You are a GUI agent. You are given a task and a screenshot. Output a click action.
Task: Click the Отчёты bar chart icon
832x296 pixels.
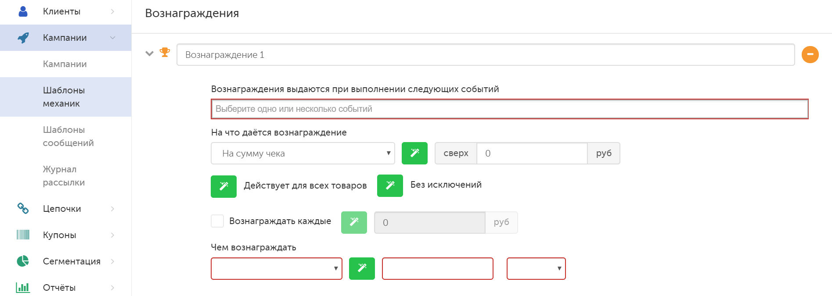coord(23,287)
